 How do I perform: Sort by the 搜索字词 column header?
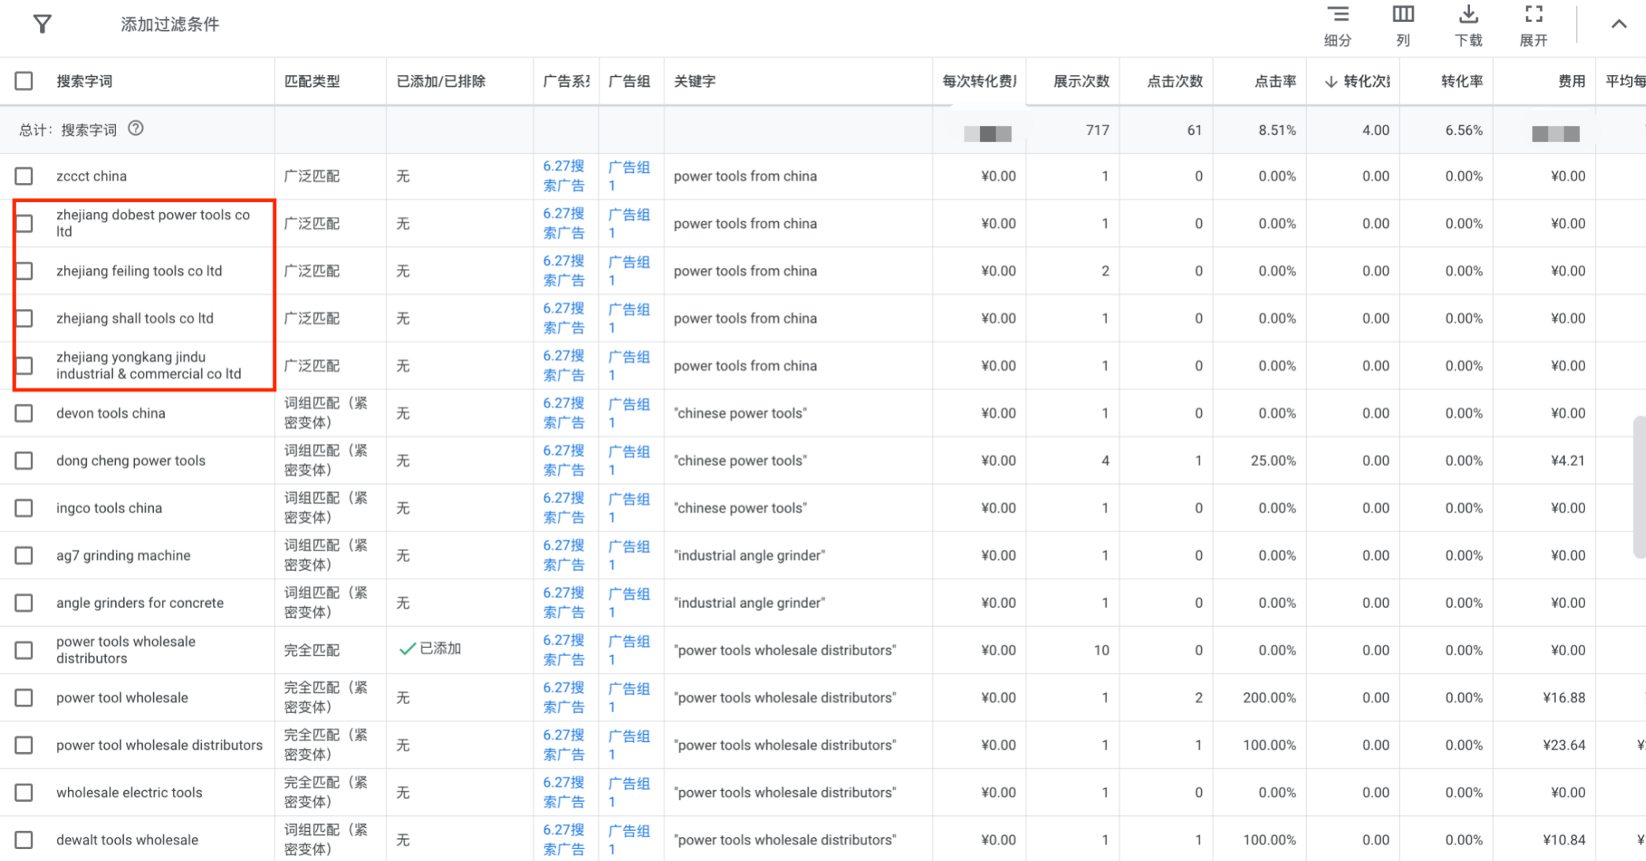(x=84, y=81)
